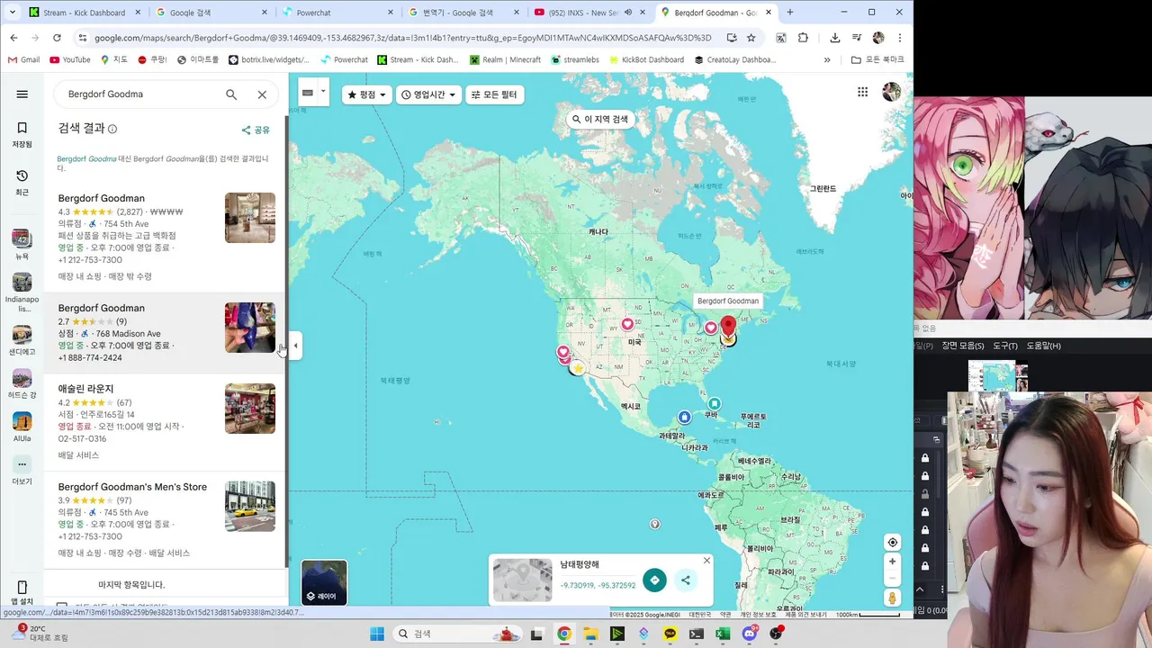1152x648 pixels.
Task: Close the 남태평양해 info card
Action: 706,561
